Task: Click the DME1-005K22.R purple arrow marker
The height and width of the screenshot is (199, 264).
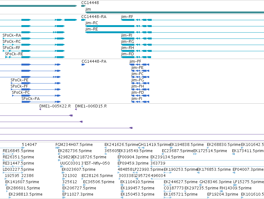Action: point(40,109)
